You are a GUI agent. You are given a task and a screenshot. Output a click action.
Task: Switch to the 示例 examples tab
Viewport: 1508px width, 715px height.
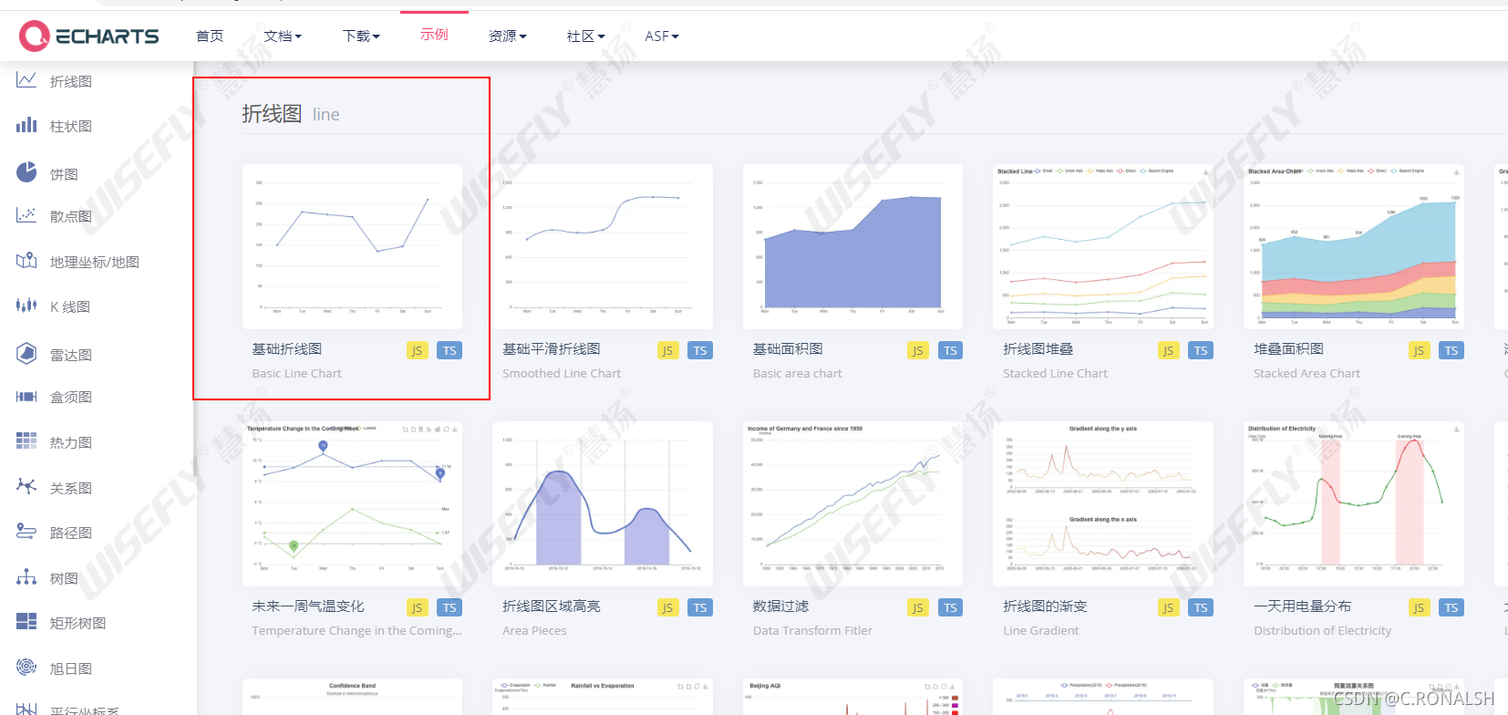point(434,35)
